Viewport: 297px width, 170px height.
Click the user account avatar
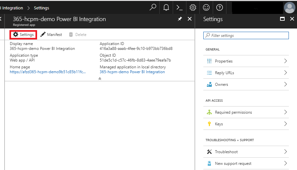pyautogui.click(x=289, y=7)
